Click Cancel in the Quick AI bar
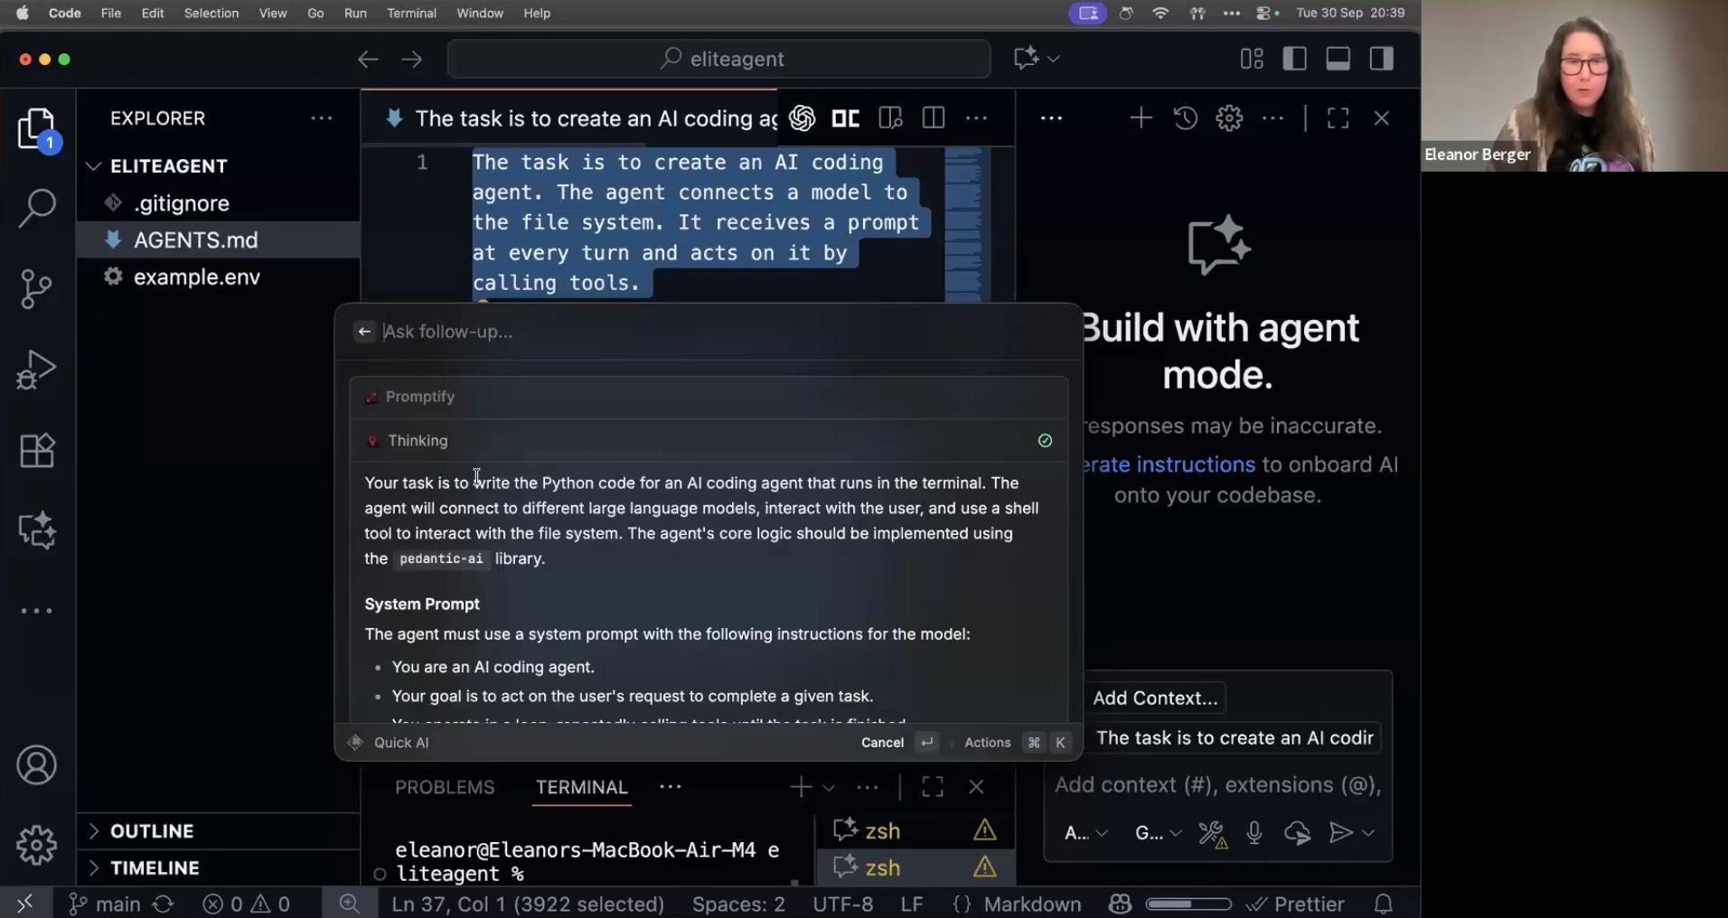 coord(882,743)
